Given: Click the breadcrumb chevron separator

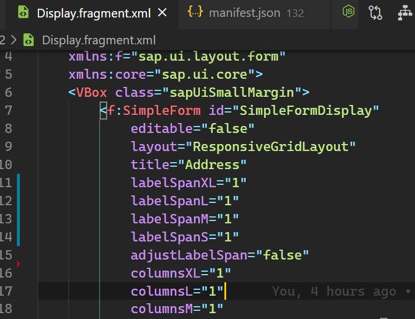Looking at the screenshot, I should pyautogui.click(x=14, y=40).
